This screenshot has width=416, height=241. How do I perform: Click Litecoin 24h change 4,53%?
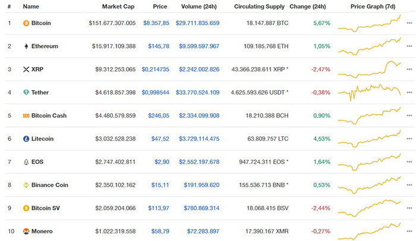[322, 139]
